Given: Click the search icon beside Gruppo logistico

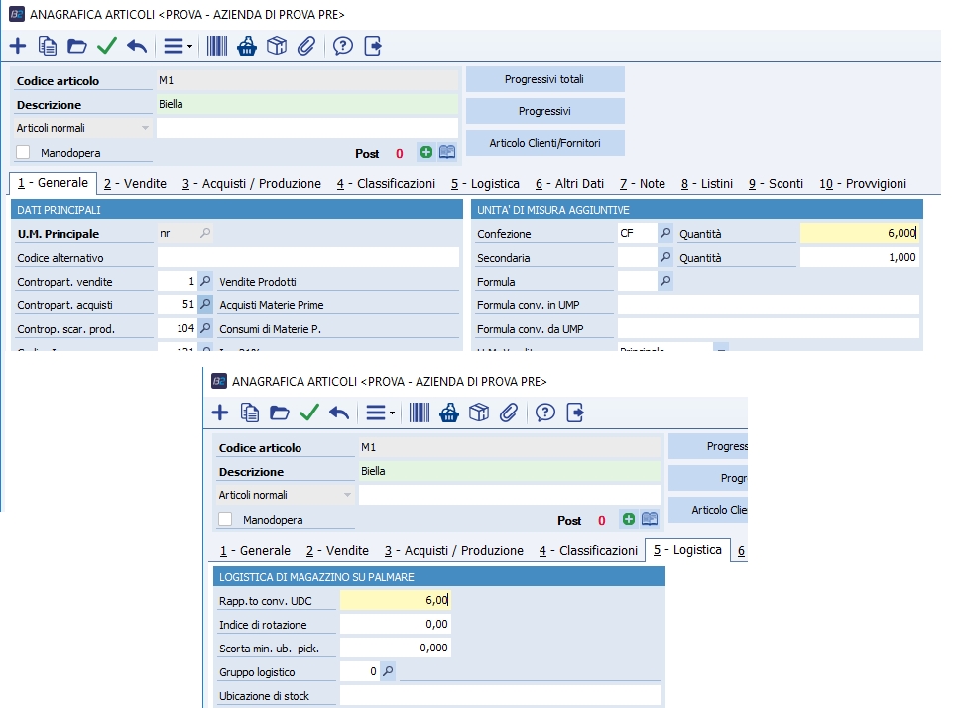Looking at the screenshot, I should [387, 671].
